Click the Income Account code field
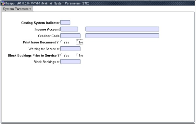Image resolution: width=196 pixels, height=124 pixels. pyautogui.click(x=69, y=29)
